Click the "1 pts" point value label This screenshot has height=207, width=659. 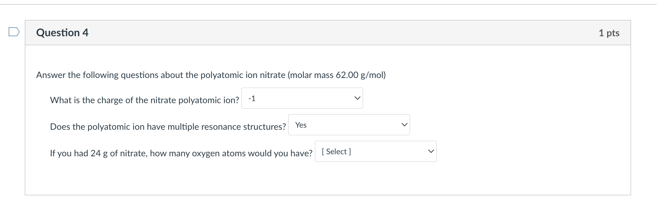[x=609, y=33]
